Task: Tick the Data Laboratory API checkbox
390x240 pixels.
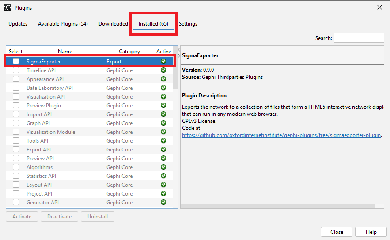Action: pos(16,88)
